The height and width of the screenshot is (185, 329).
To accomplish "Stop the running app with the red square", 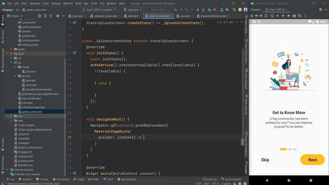I will 215,10.
